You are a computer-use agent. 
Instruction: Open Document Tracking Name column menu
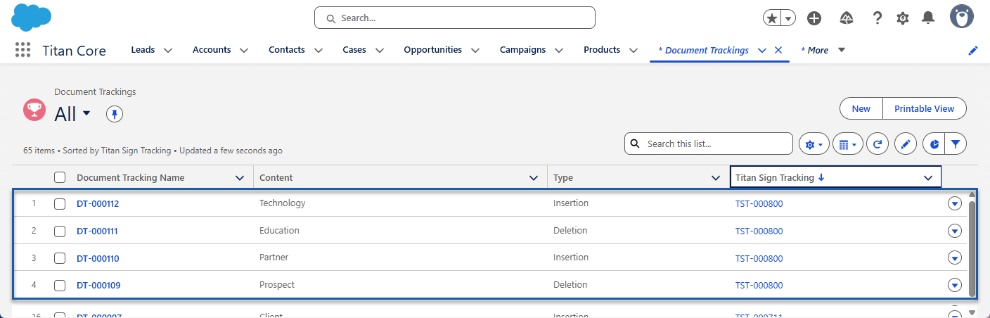[240, 178]
